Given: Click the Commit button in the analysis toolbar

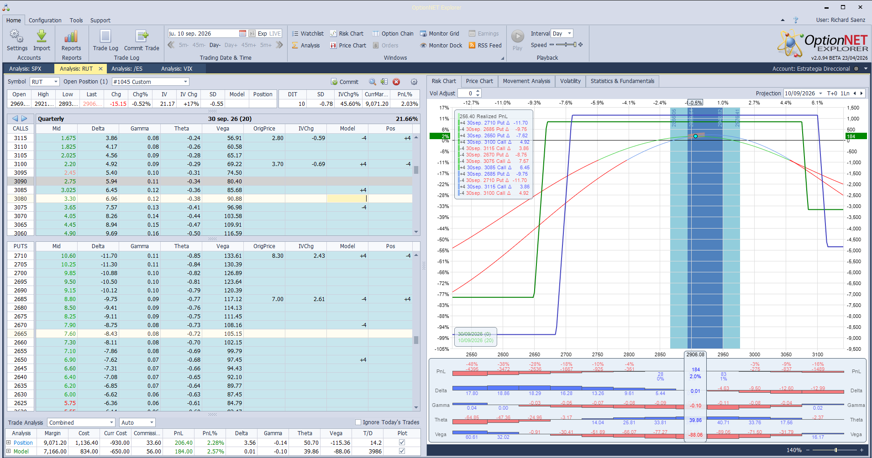Looking at the screenshot, I should pyautogui.click(x=345, y=82).
